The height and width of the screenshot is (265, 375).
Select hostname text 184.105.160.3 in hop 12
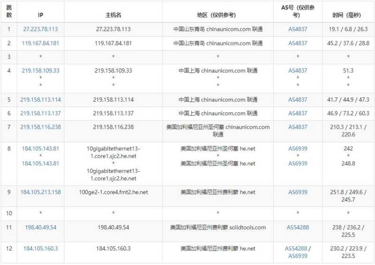pyautogui.click(x=113, y=249)
